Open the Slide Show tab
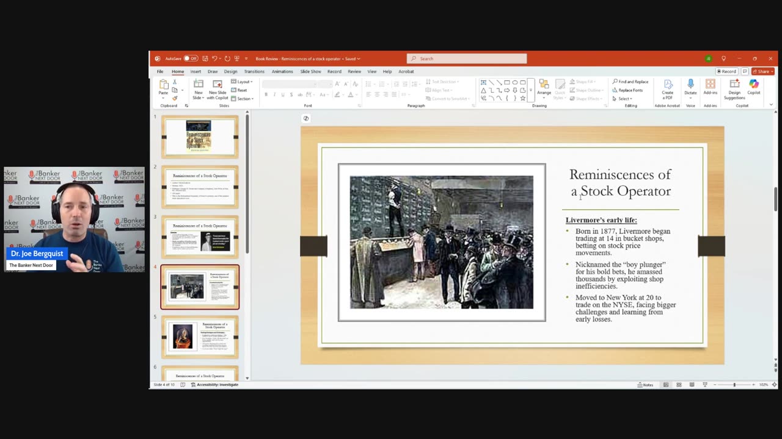The width and height of the screenshot is (782, 439). 310,71
